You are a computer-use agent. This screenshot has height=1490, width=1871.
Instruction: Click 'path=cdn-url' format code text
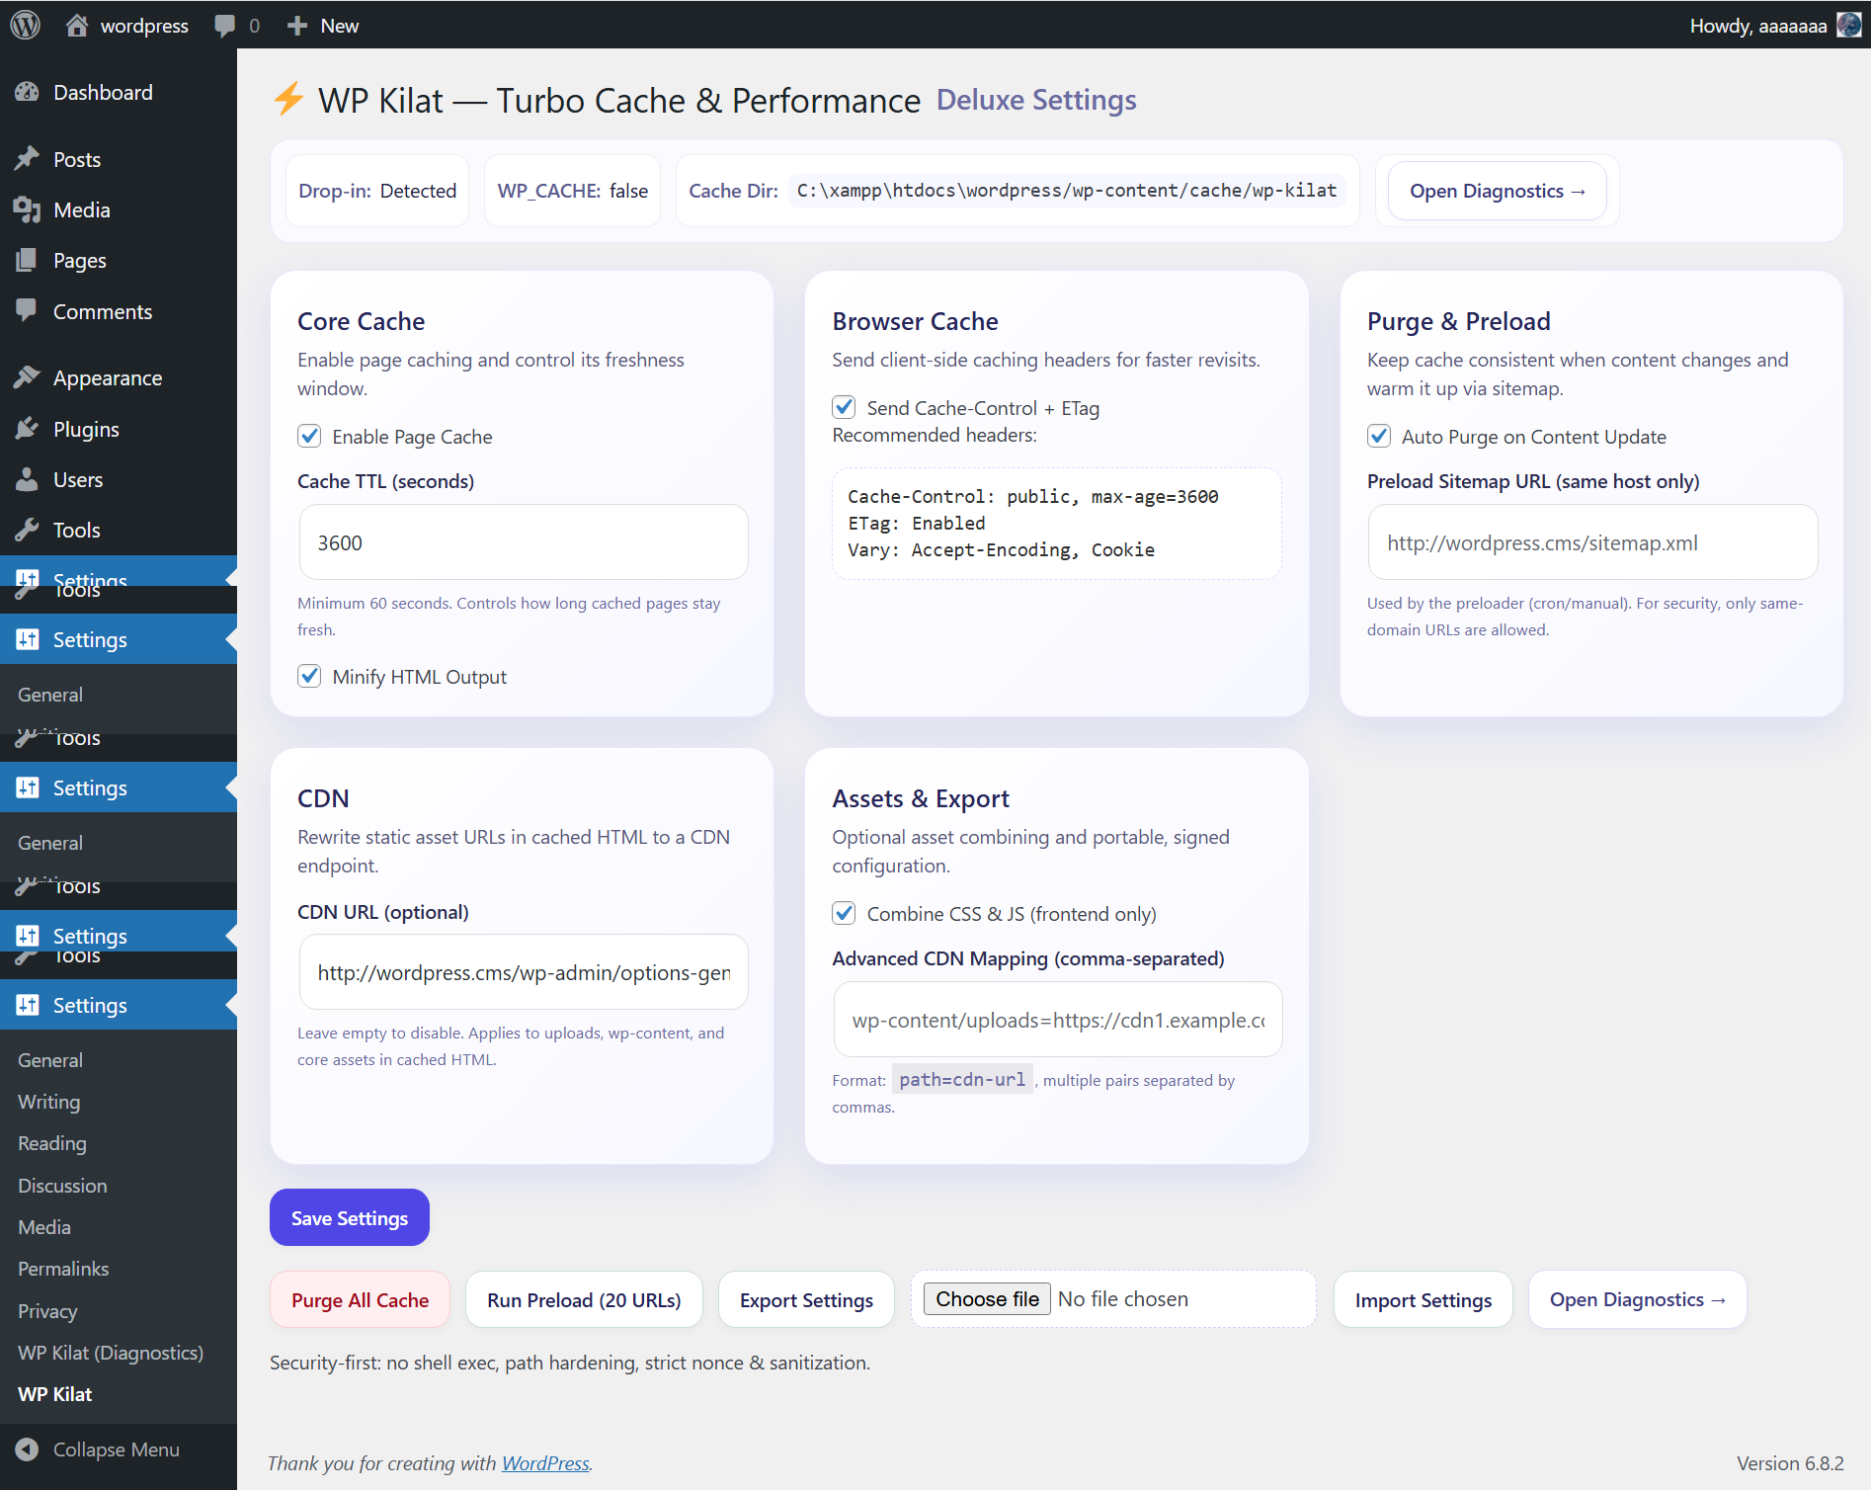point(962,1079)
